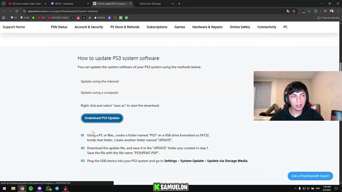Click the browser forward arrow
342x192 pixels.
[x=10, y=11]
